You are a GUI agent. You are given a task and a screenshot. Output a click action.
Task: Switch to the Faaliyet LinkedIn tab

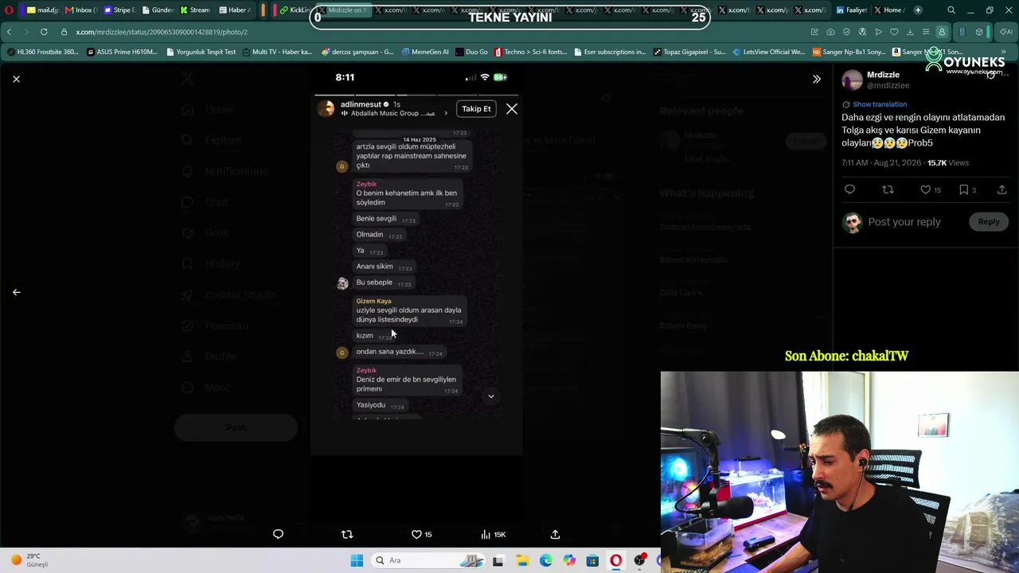tap(850, 10)
